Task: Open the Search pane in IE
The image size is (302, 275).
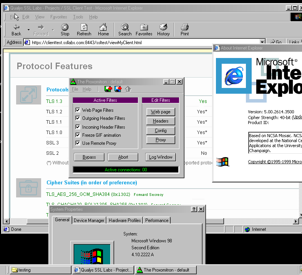Action: coord(125,30)
